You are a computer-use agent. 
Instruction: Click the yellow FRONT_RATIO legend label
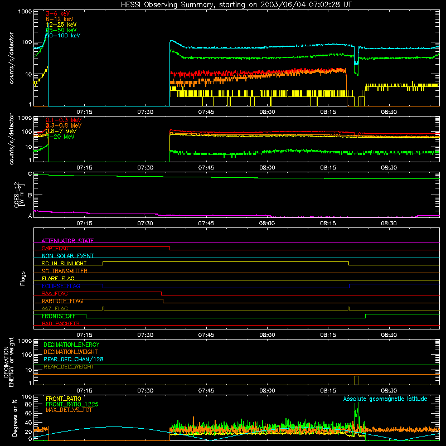(x=64, y=399)
